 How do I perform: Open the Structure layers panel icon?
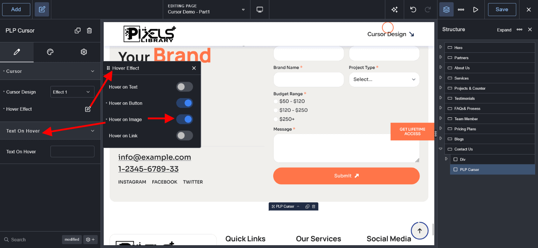[446, 9]
